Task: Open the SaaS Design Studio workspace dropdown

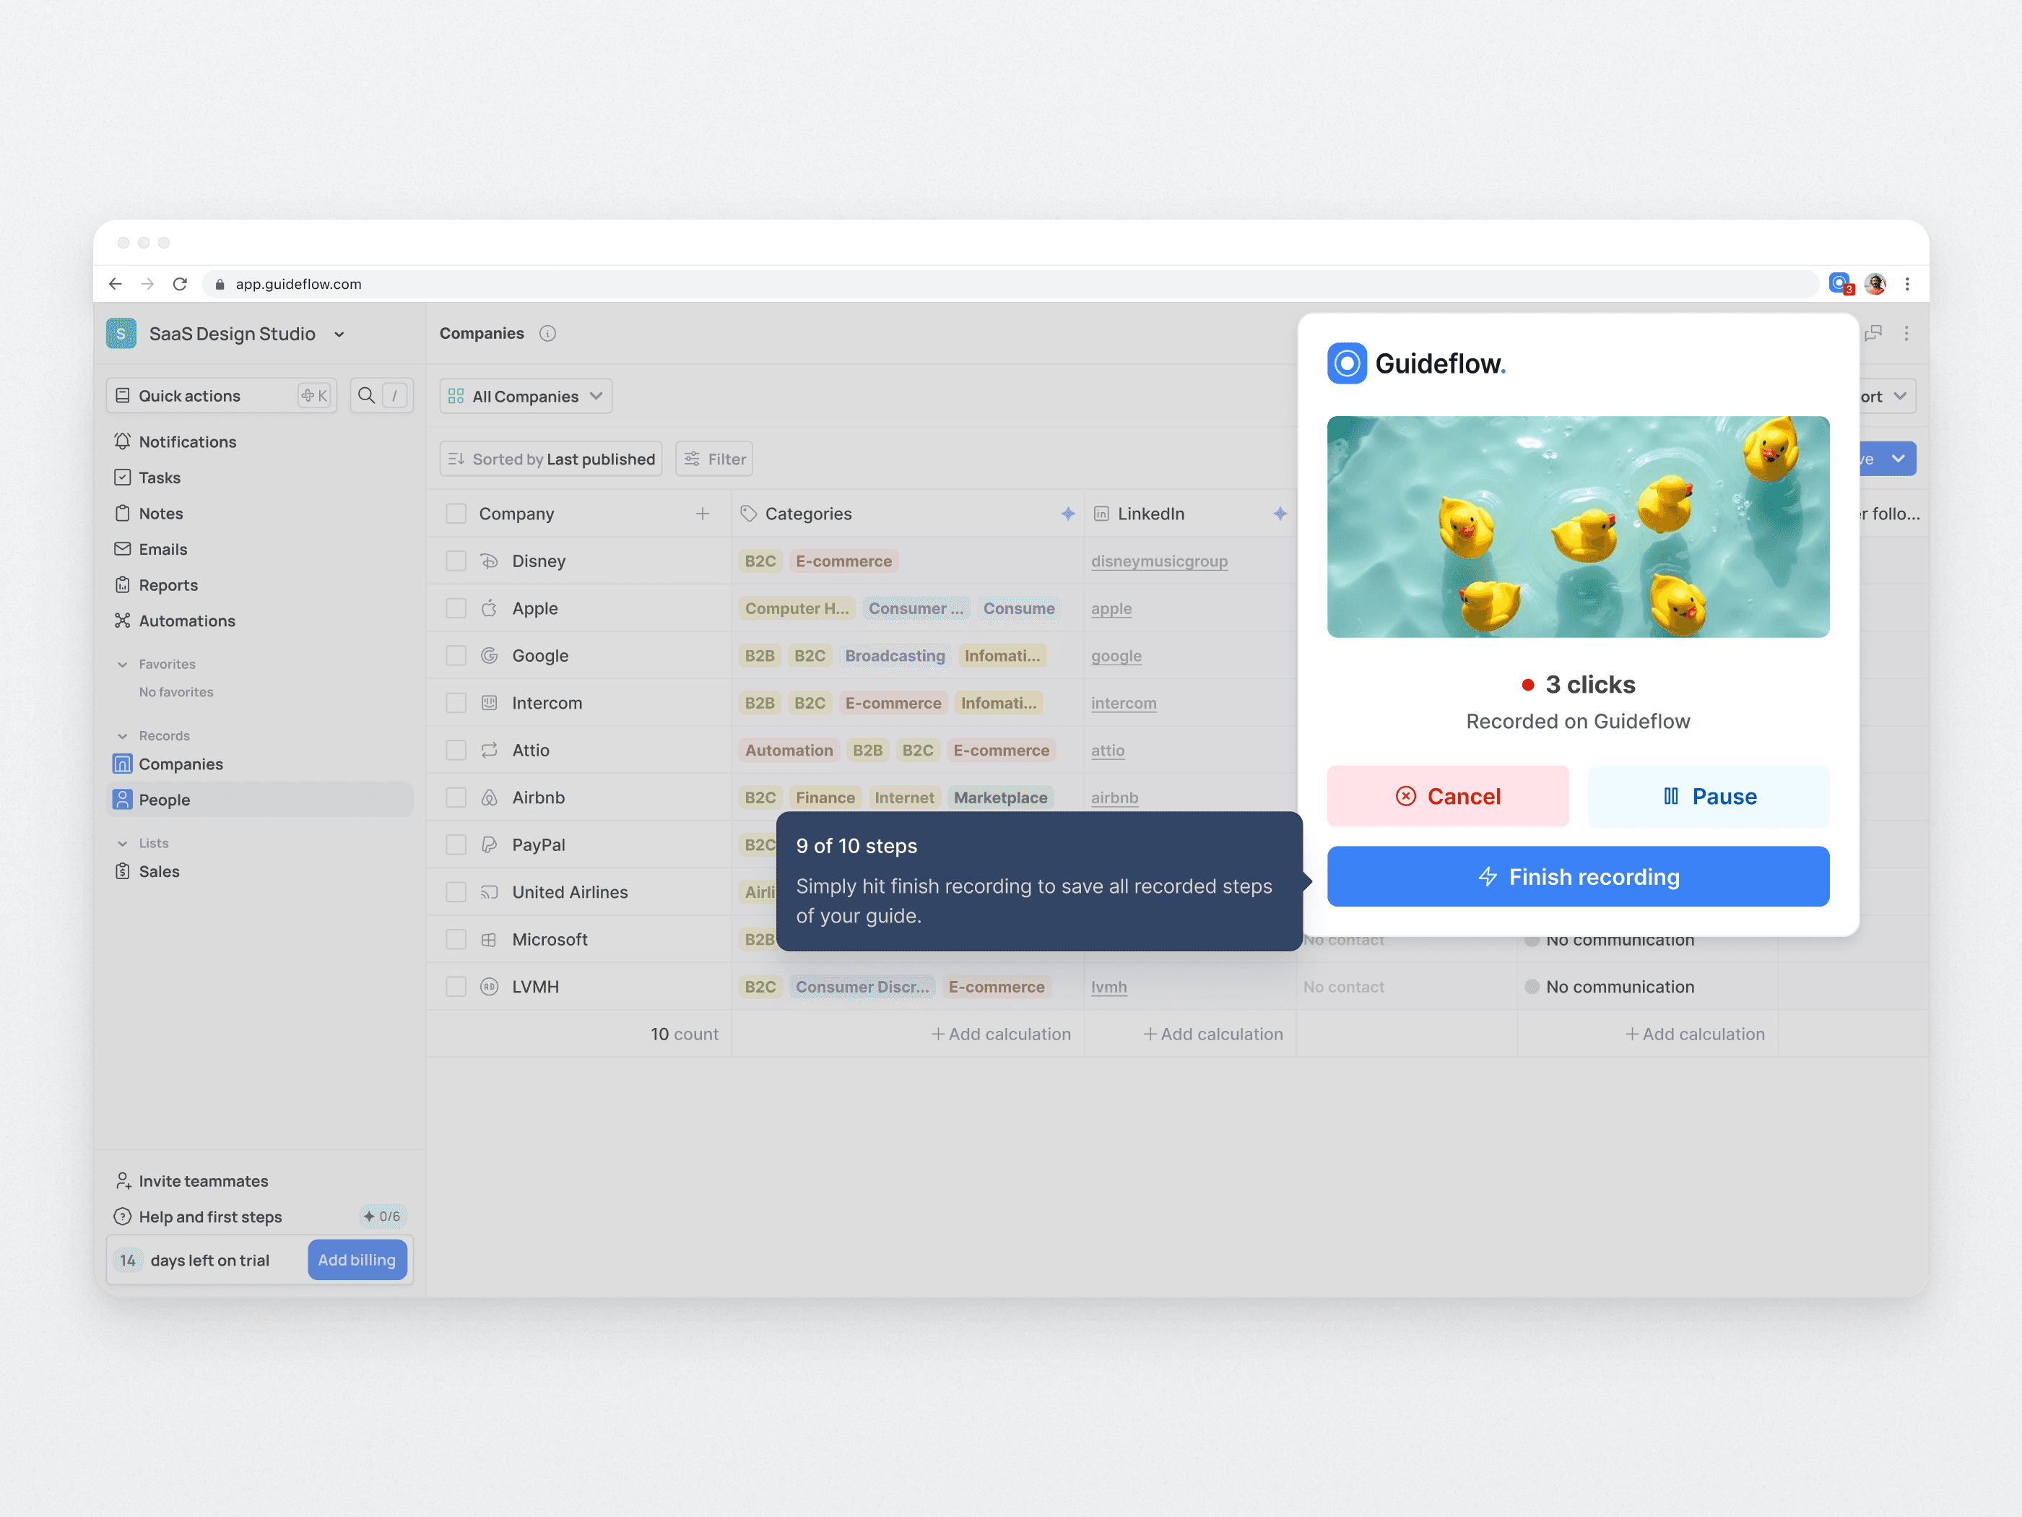Action: [x=339, y=334]
